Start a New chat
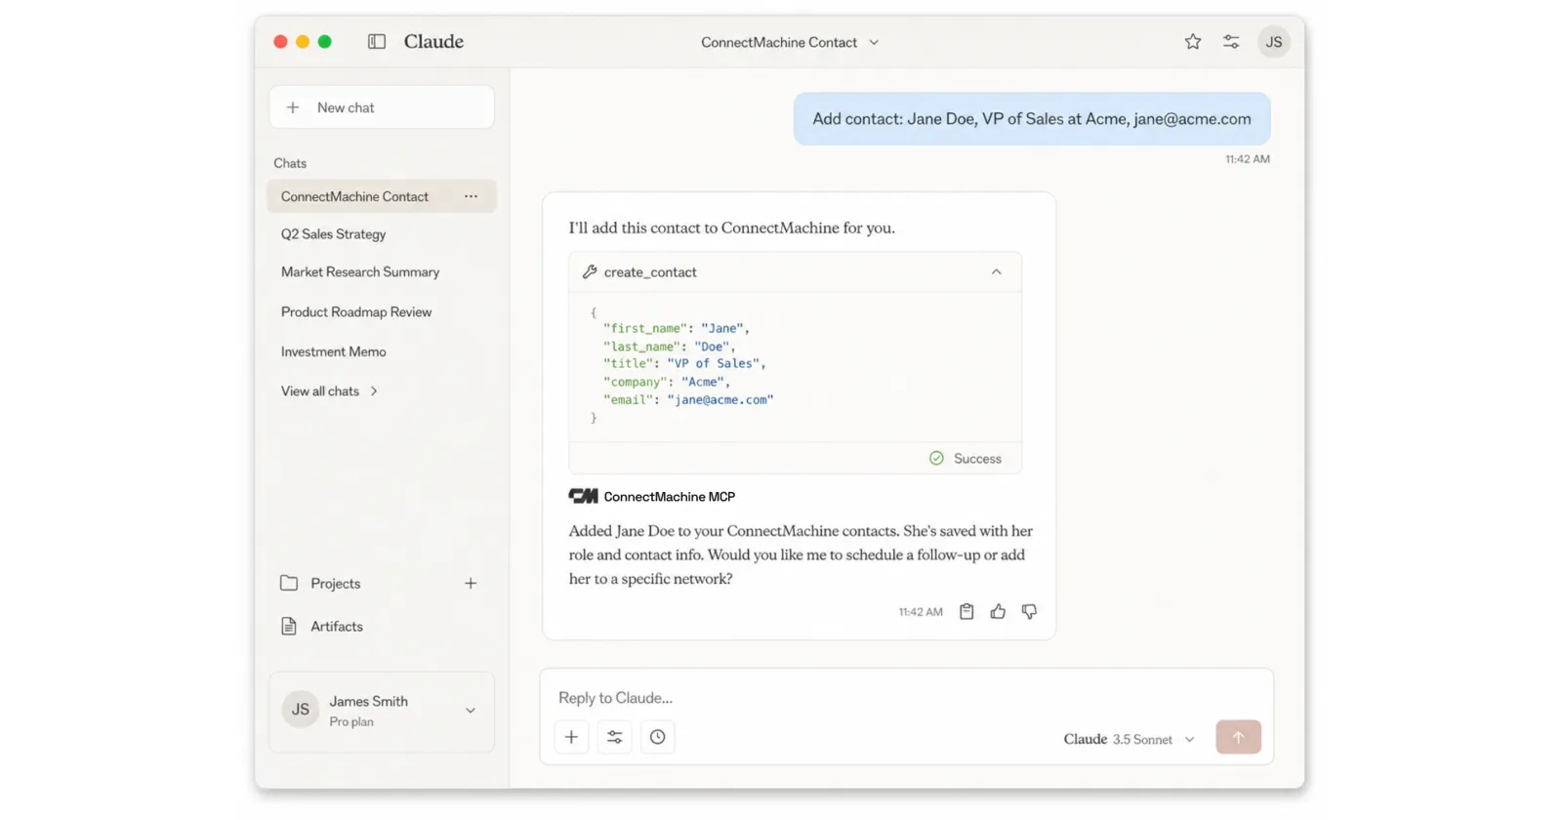The width and height of the screenshot is (1562, 820). [382, 107]
